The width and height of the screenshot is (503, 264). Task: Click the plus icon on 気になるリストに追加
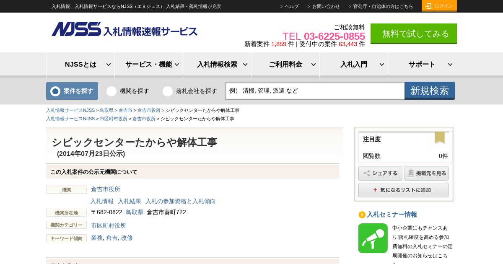tap(375, 190)
